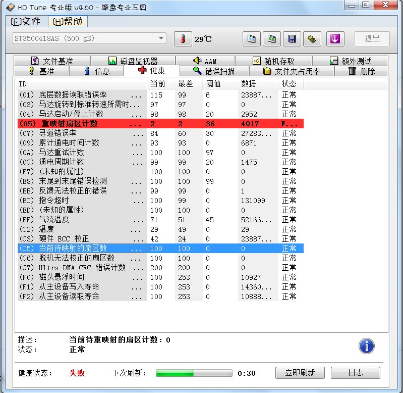The width and height of the screenshot is (403, 393).
Task: Open the drive selection dropdown ST3500418AS
Action: click(x=89, y=38)
